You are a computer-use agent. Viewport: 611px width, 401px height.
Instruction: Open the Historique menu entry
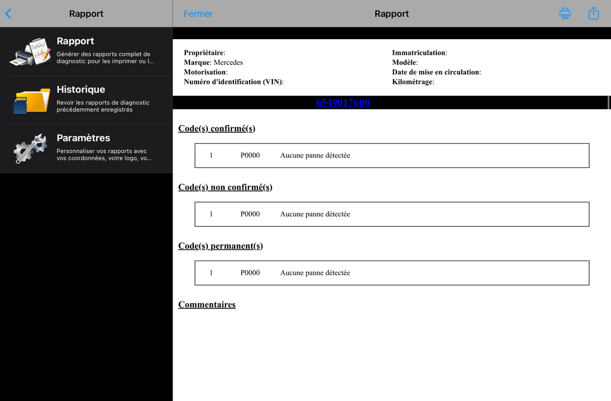click(86, 100)
